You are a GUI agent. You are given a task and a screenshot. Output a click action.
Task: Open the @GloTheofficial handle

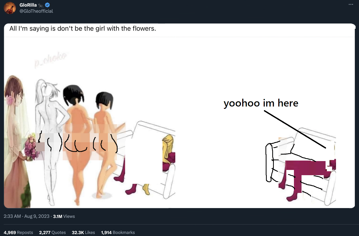(x=36, y=11)
